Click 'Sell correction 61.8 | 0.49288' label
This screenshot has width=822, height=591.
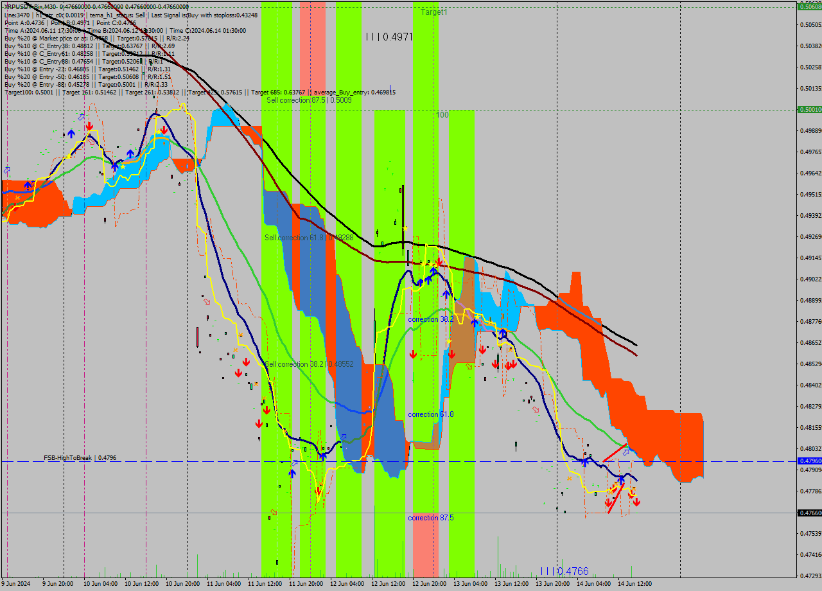point(309,238)
